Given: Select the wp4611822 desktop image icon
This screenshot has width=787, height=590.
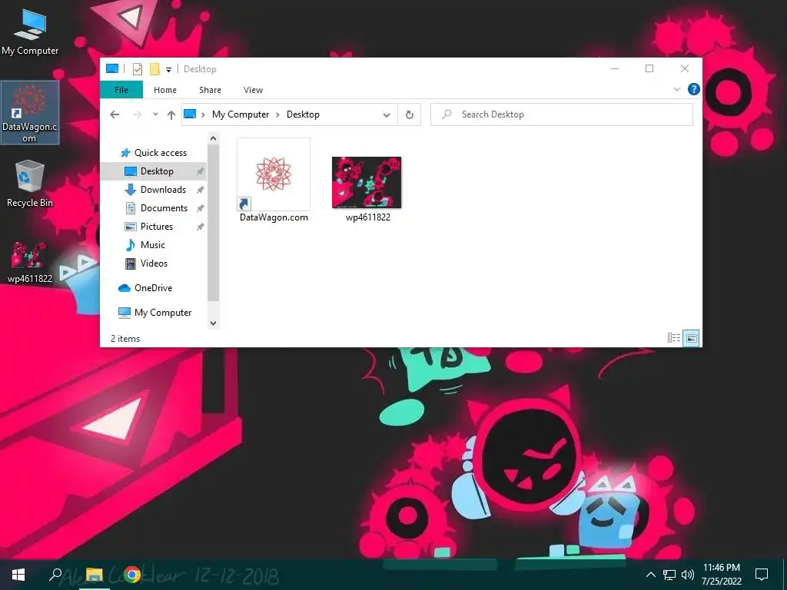Looking at the screenshot, I should click(30, 261).
